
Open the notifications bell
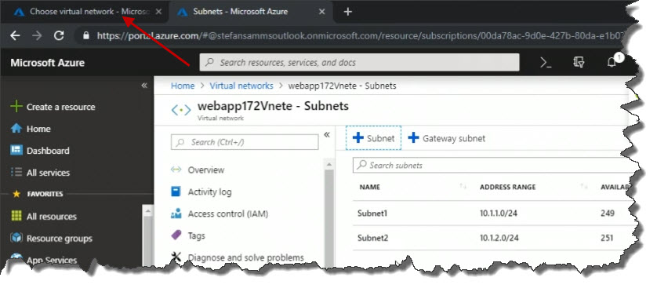click(x=612, y=63)
